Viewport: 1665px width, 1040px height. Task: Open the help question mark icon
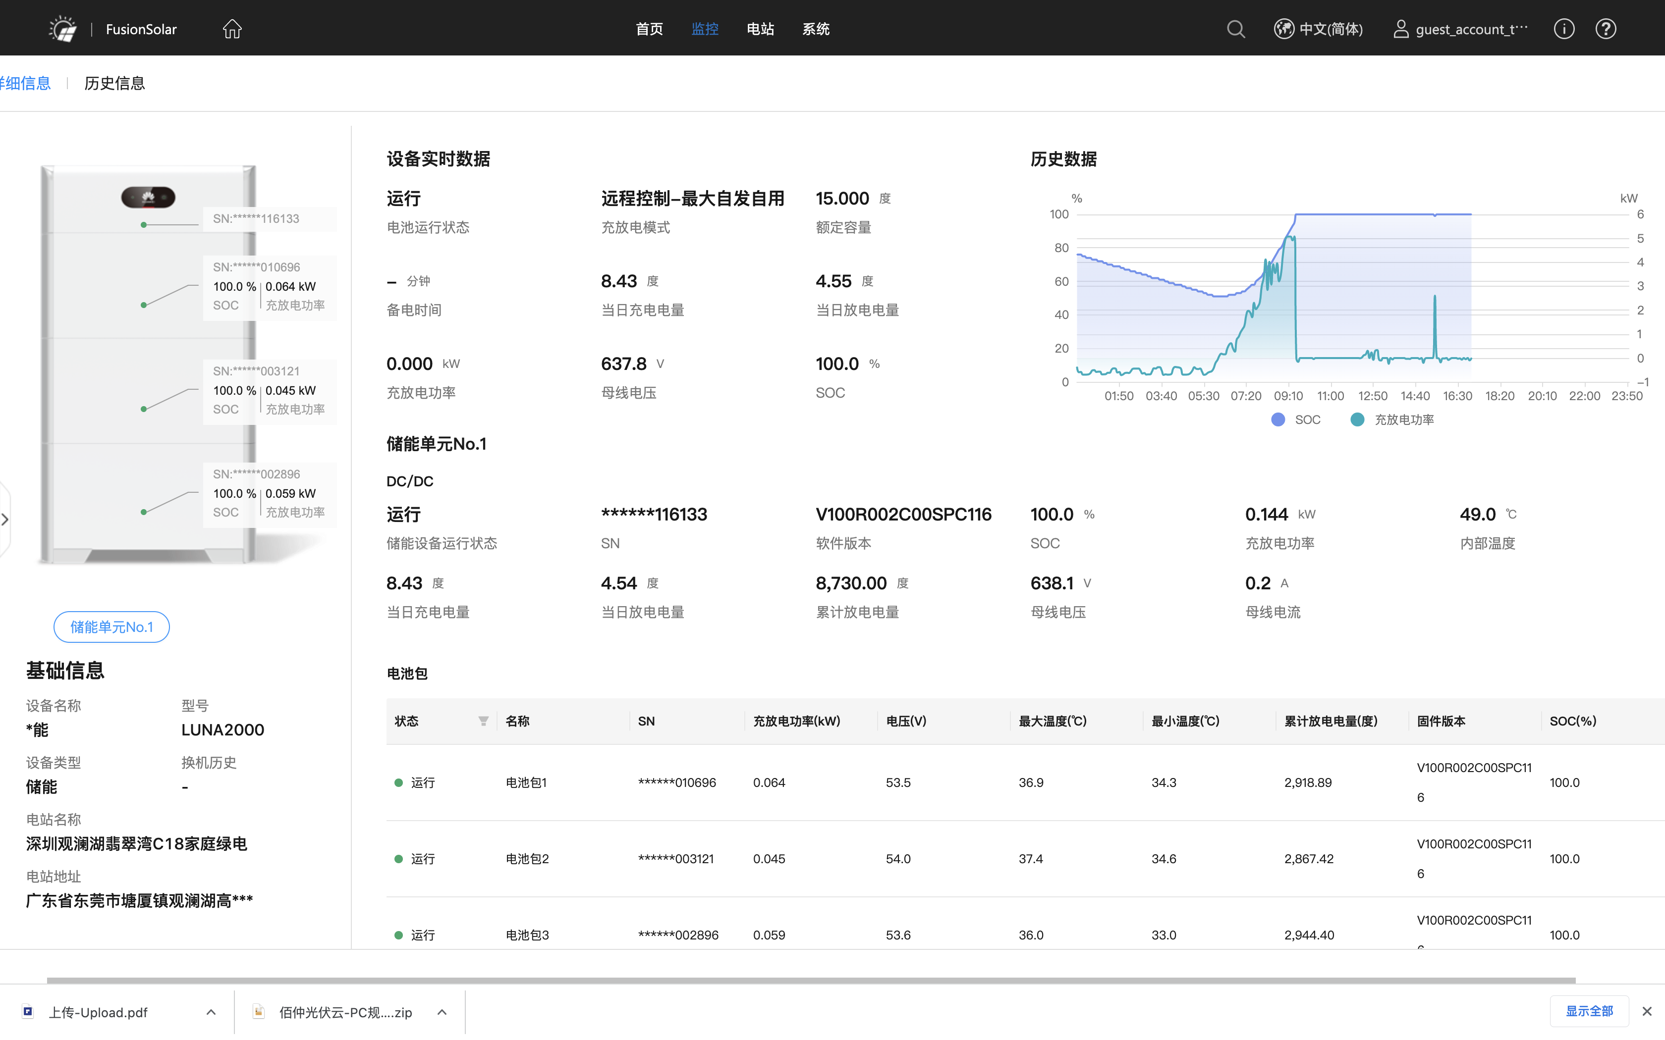tap(1605, 29)
